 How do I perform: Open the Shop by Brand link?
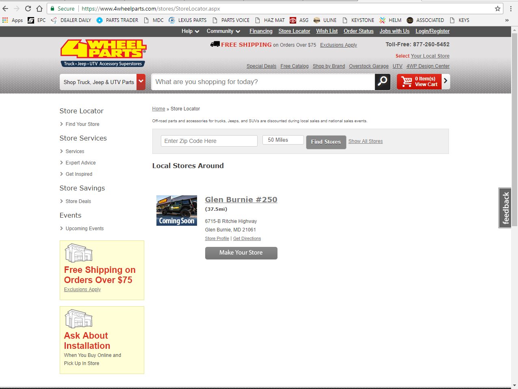pos(329,66)
